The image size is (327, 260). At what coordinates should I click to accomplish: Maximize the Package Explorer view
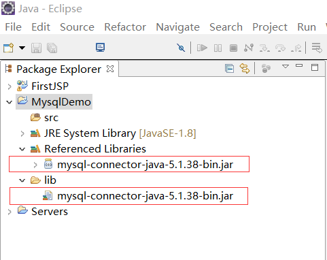pyautogui.click(x=315, y=67)
